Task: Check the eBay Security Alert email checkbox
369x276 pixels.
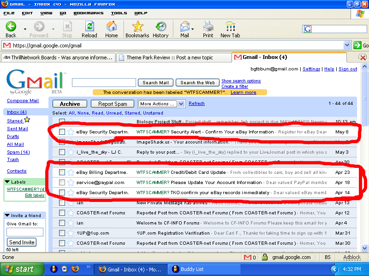Action: coord(62,132)
